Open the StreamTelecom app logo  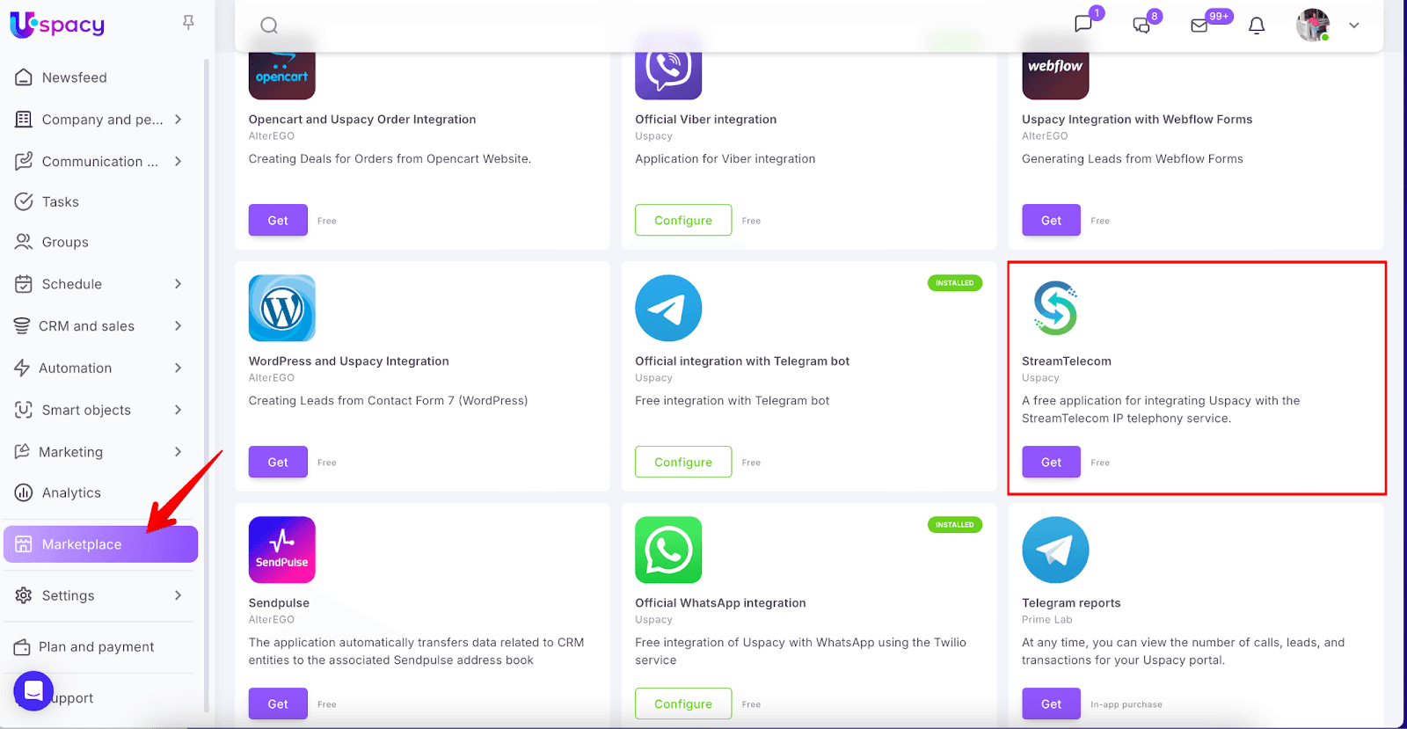click(x=1055, y=308)
